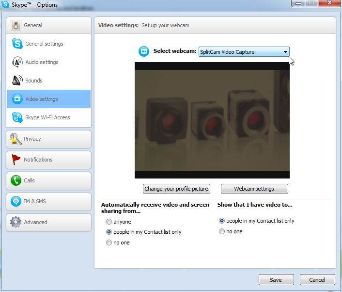
Task: Click the blue webcam icon beside Select webcam
Action: [144, 51]
